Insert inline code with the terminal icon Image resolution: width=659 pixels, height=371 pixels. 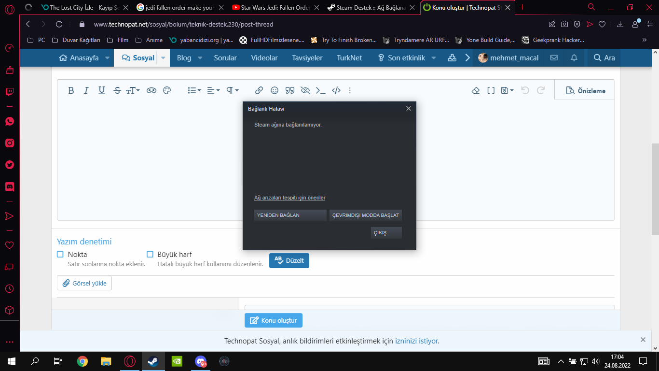point(321,90)
